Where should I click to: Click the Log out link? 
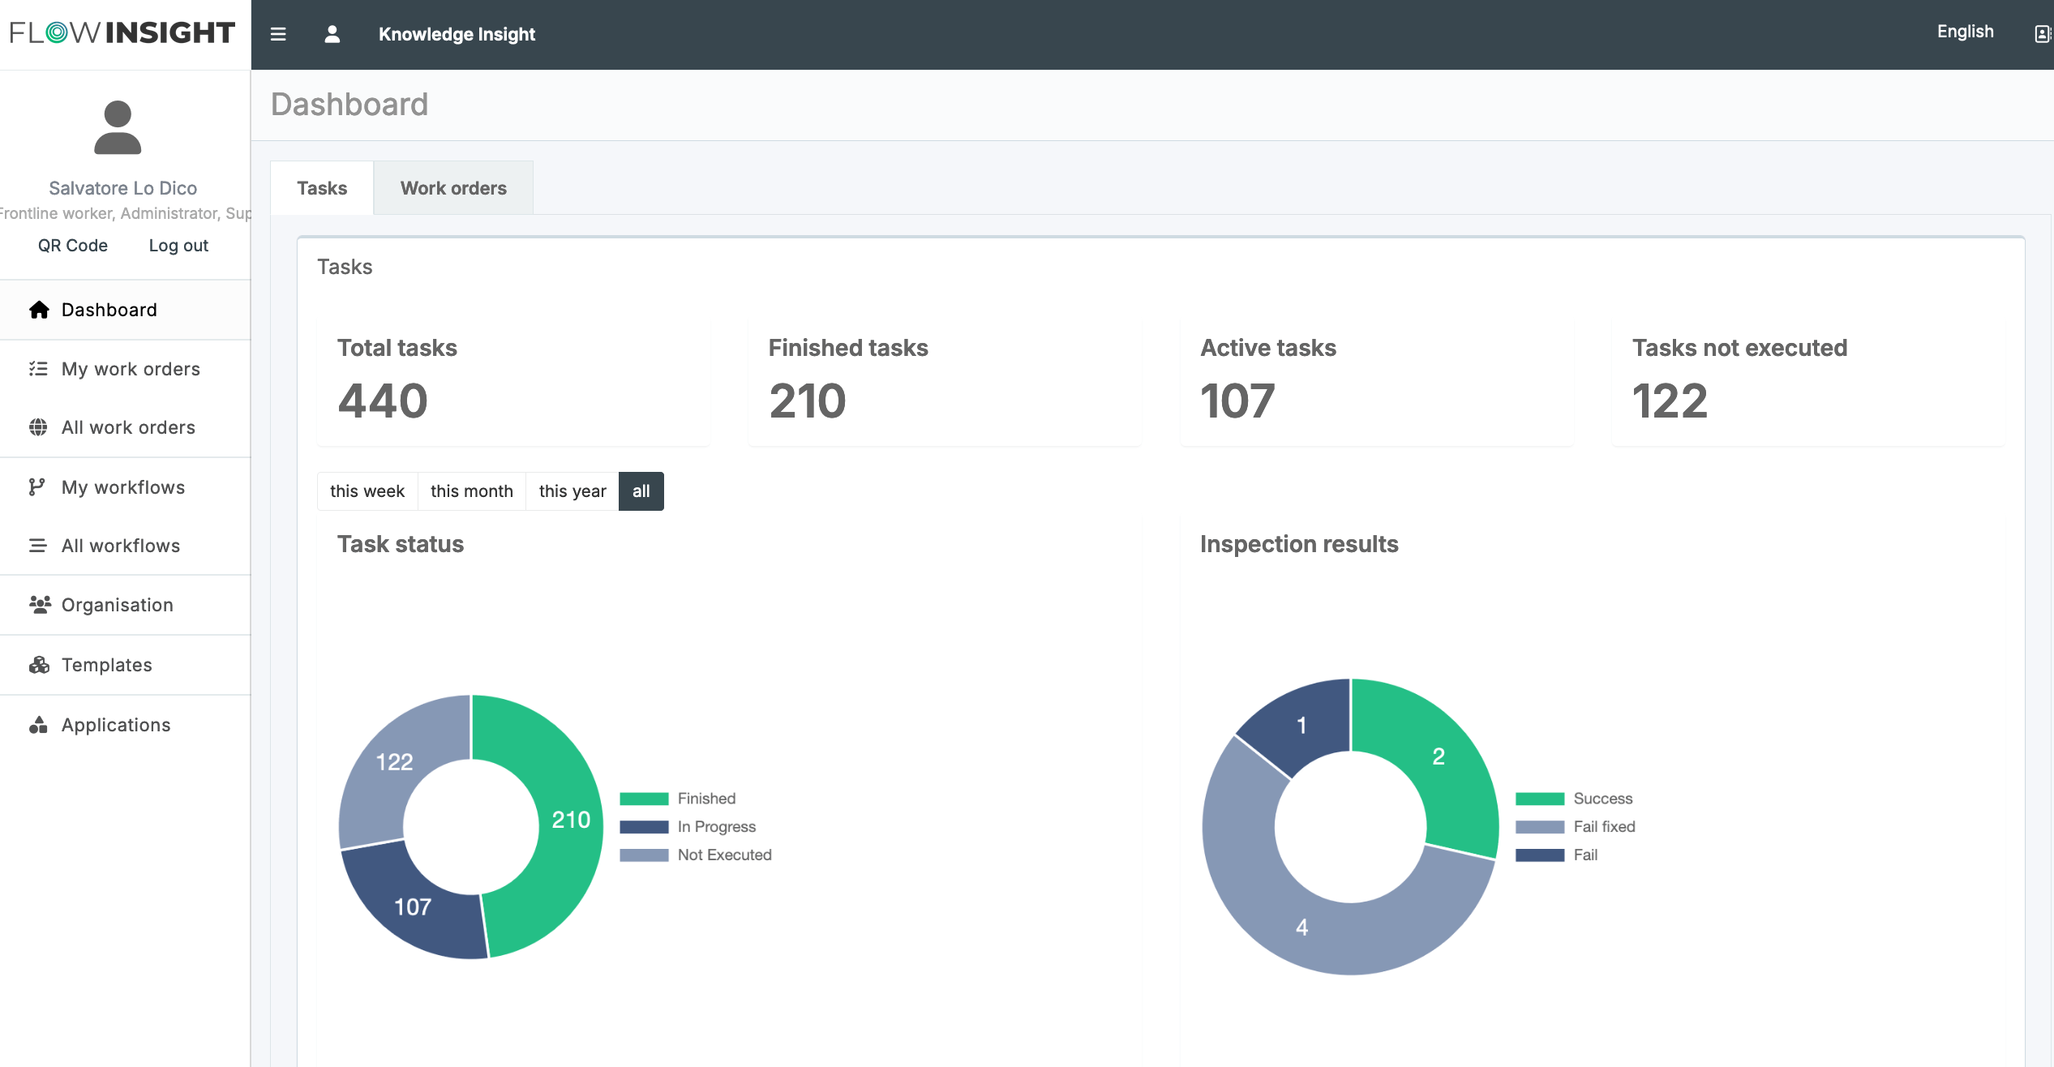pos(178,246)
